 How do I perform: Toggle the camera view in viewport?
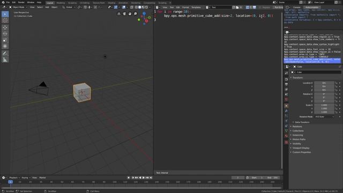pyautogui.click(x=124, y=14)
